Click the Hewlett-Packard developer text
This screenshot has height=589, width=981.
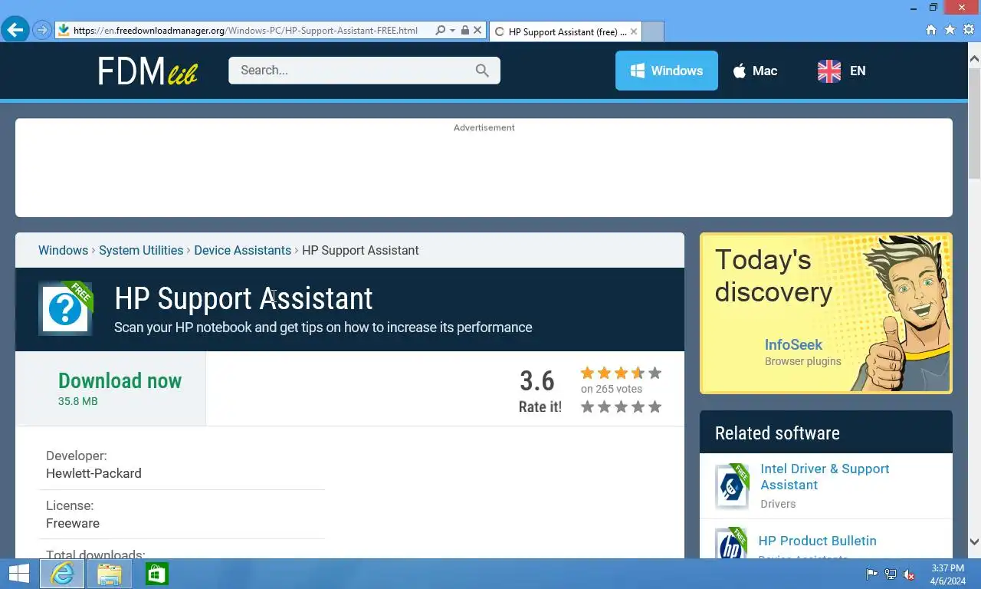click(x=94, y=473)
